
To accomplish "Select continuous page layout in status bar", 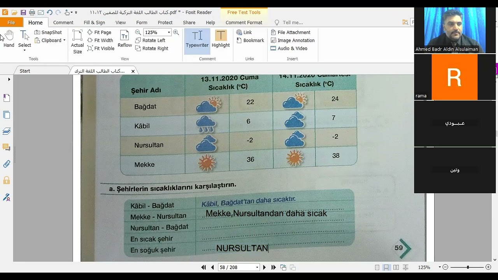I will pos(386,267).
